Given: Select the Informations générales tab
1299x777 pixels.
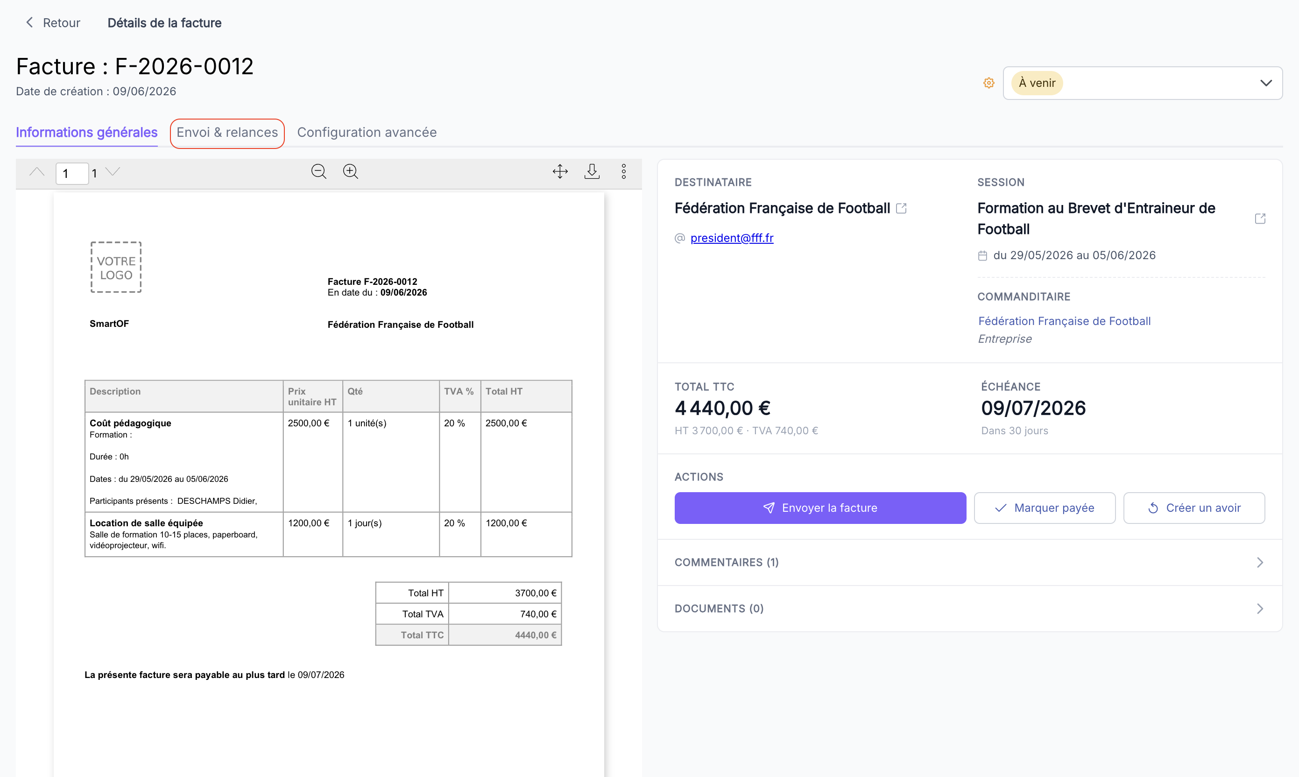Looking at the screenshot, I should coord(86,133).
